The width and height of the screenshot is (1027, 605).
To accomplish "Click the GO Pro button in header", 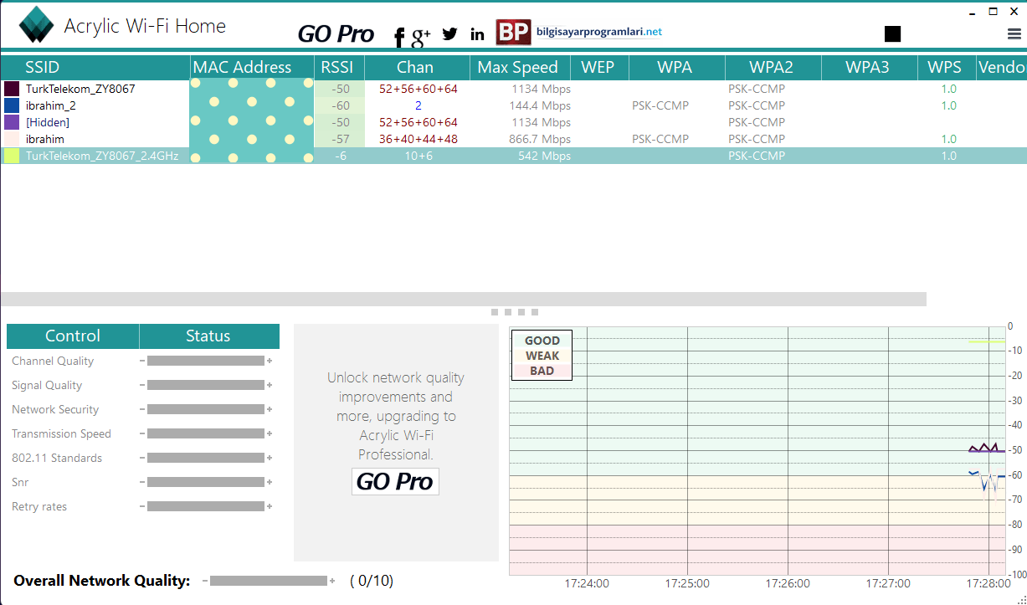I will point(336,33).
